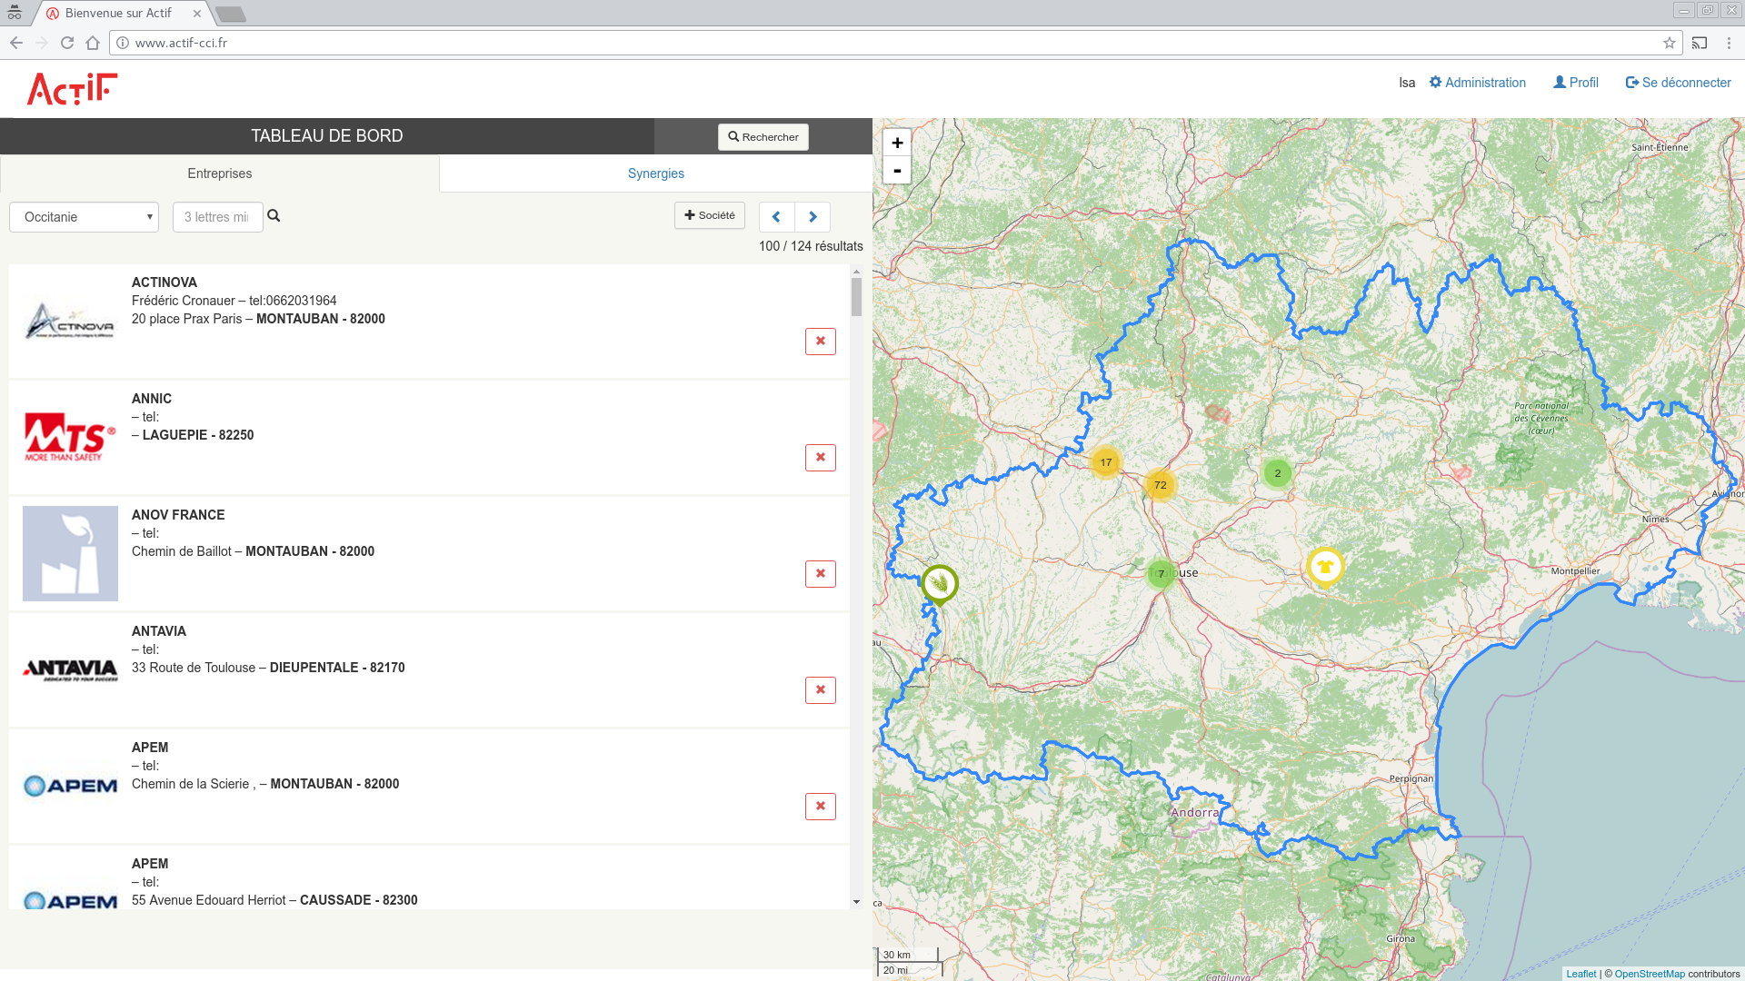
Task: Bookmark page with the star icon
Action: pos(1669,43)
